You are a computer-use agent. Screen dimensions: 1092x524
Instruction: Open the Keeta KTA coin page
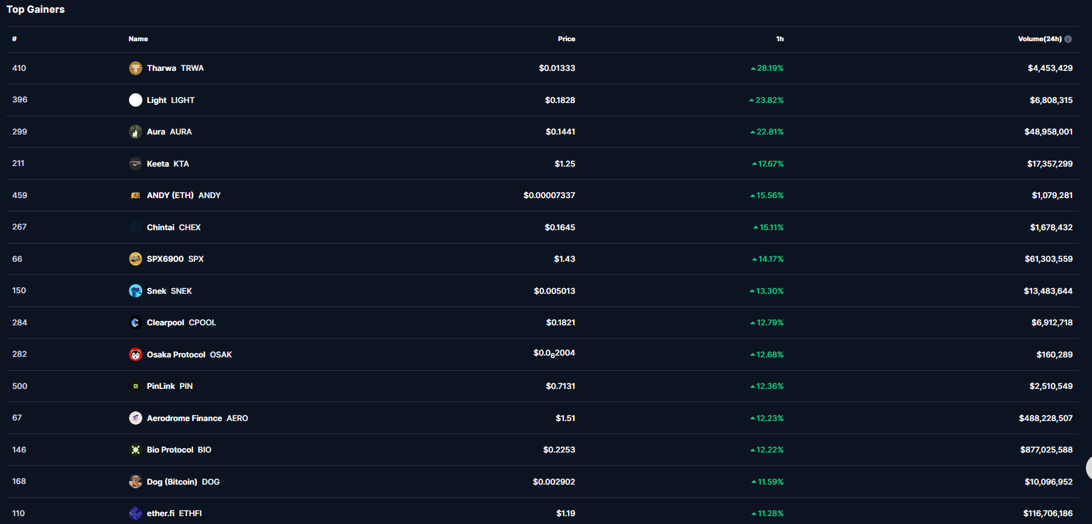point(168,164)
